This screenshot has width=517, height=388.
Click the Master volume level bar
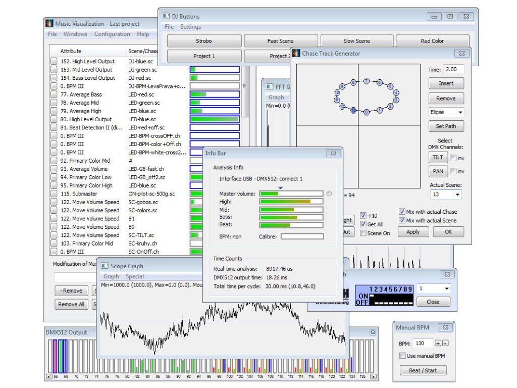click(291, 193)
